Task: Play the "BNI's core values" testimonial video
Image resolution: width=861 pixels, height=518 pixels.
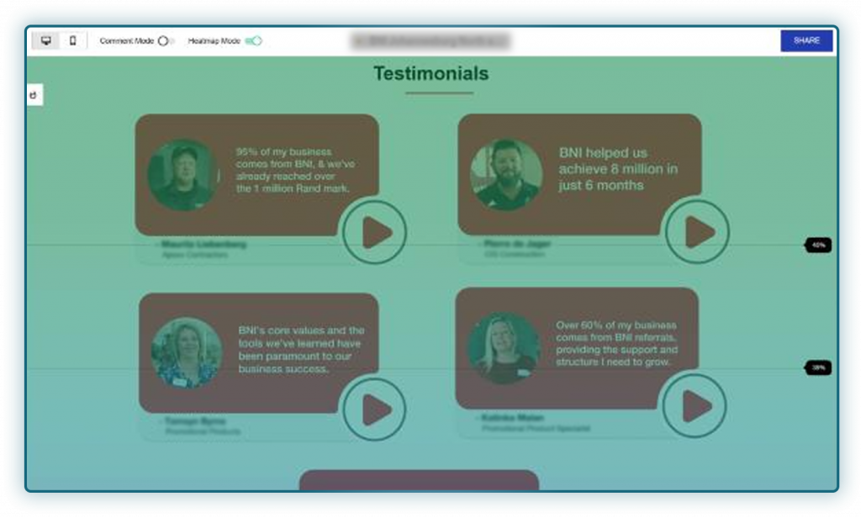Action: (374, 410)
